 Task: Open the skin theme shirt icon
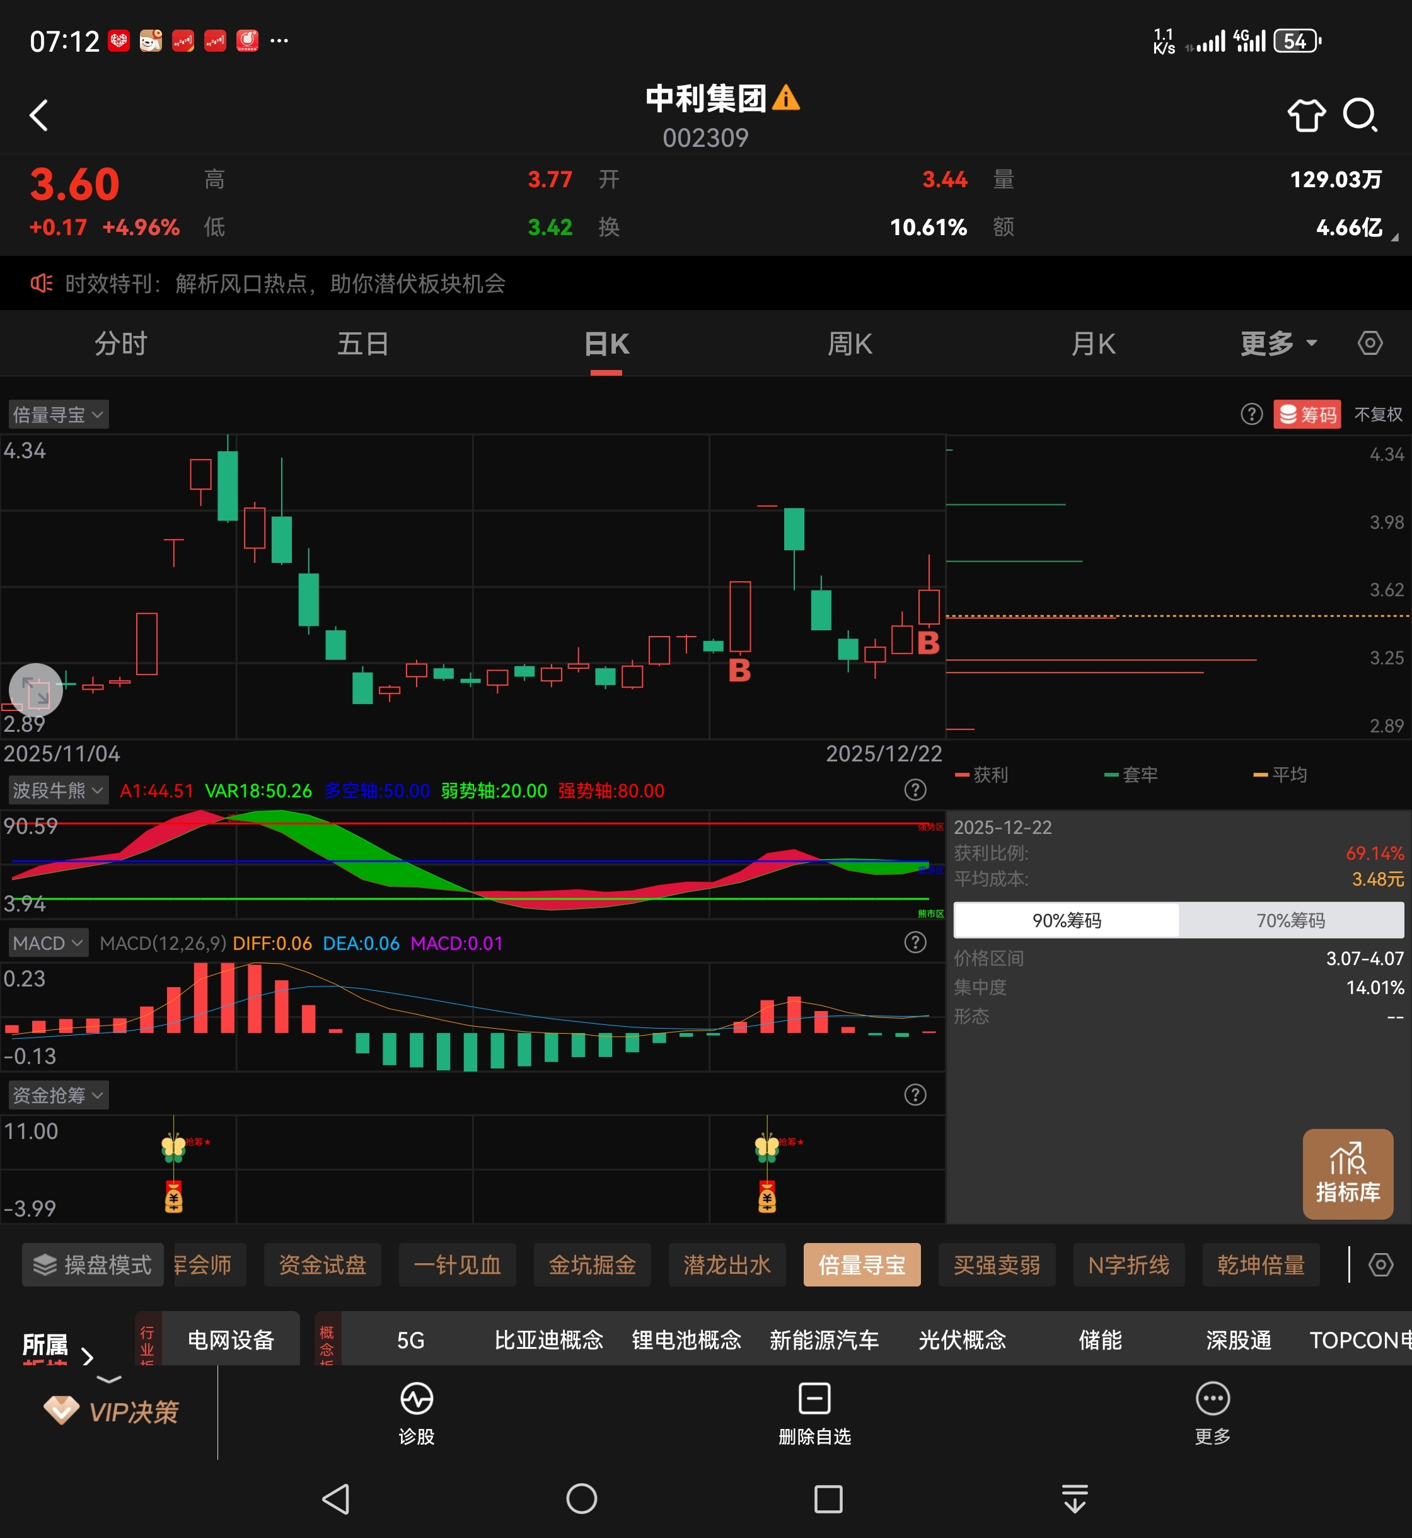tap(1306, 115)
